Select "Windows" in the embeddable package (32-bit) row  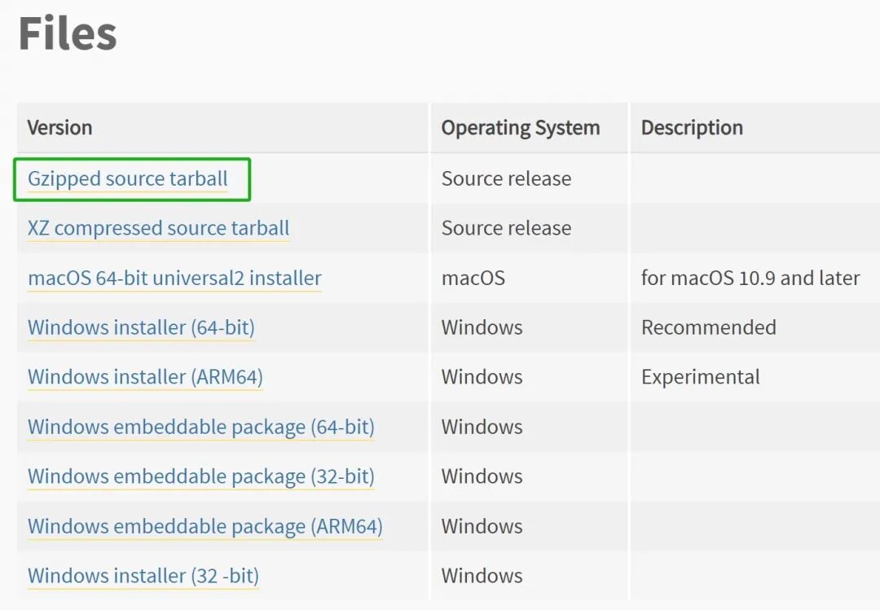point(482,476)
